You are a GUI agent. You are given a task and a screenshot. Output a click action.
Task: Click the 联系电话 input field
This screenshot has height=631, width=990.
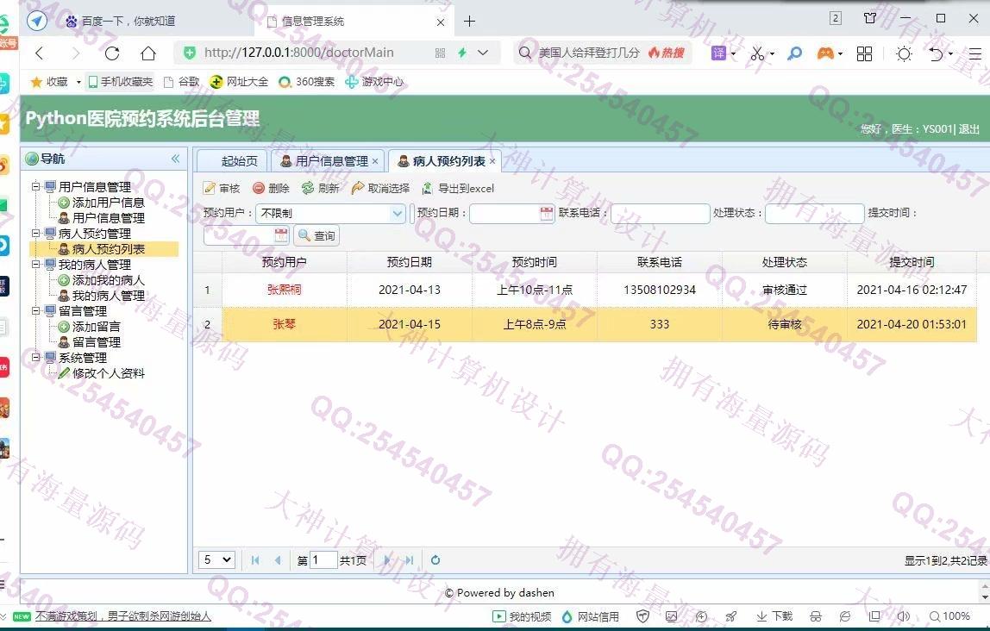[x=660, y=214]
